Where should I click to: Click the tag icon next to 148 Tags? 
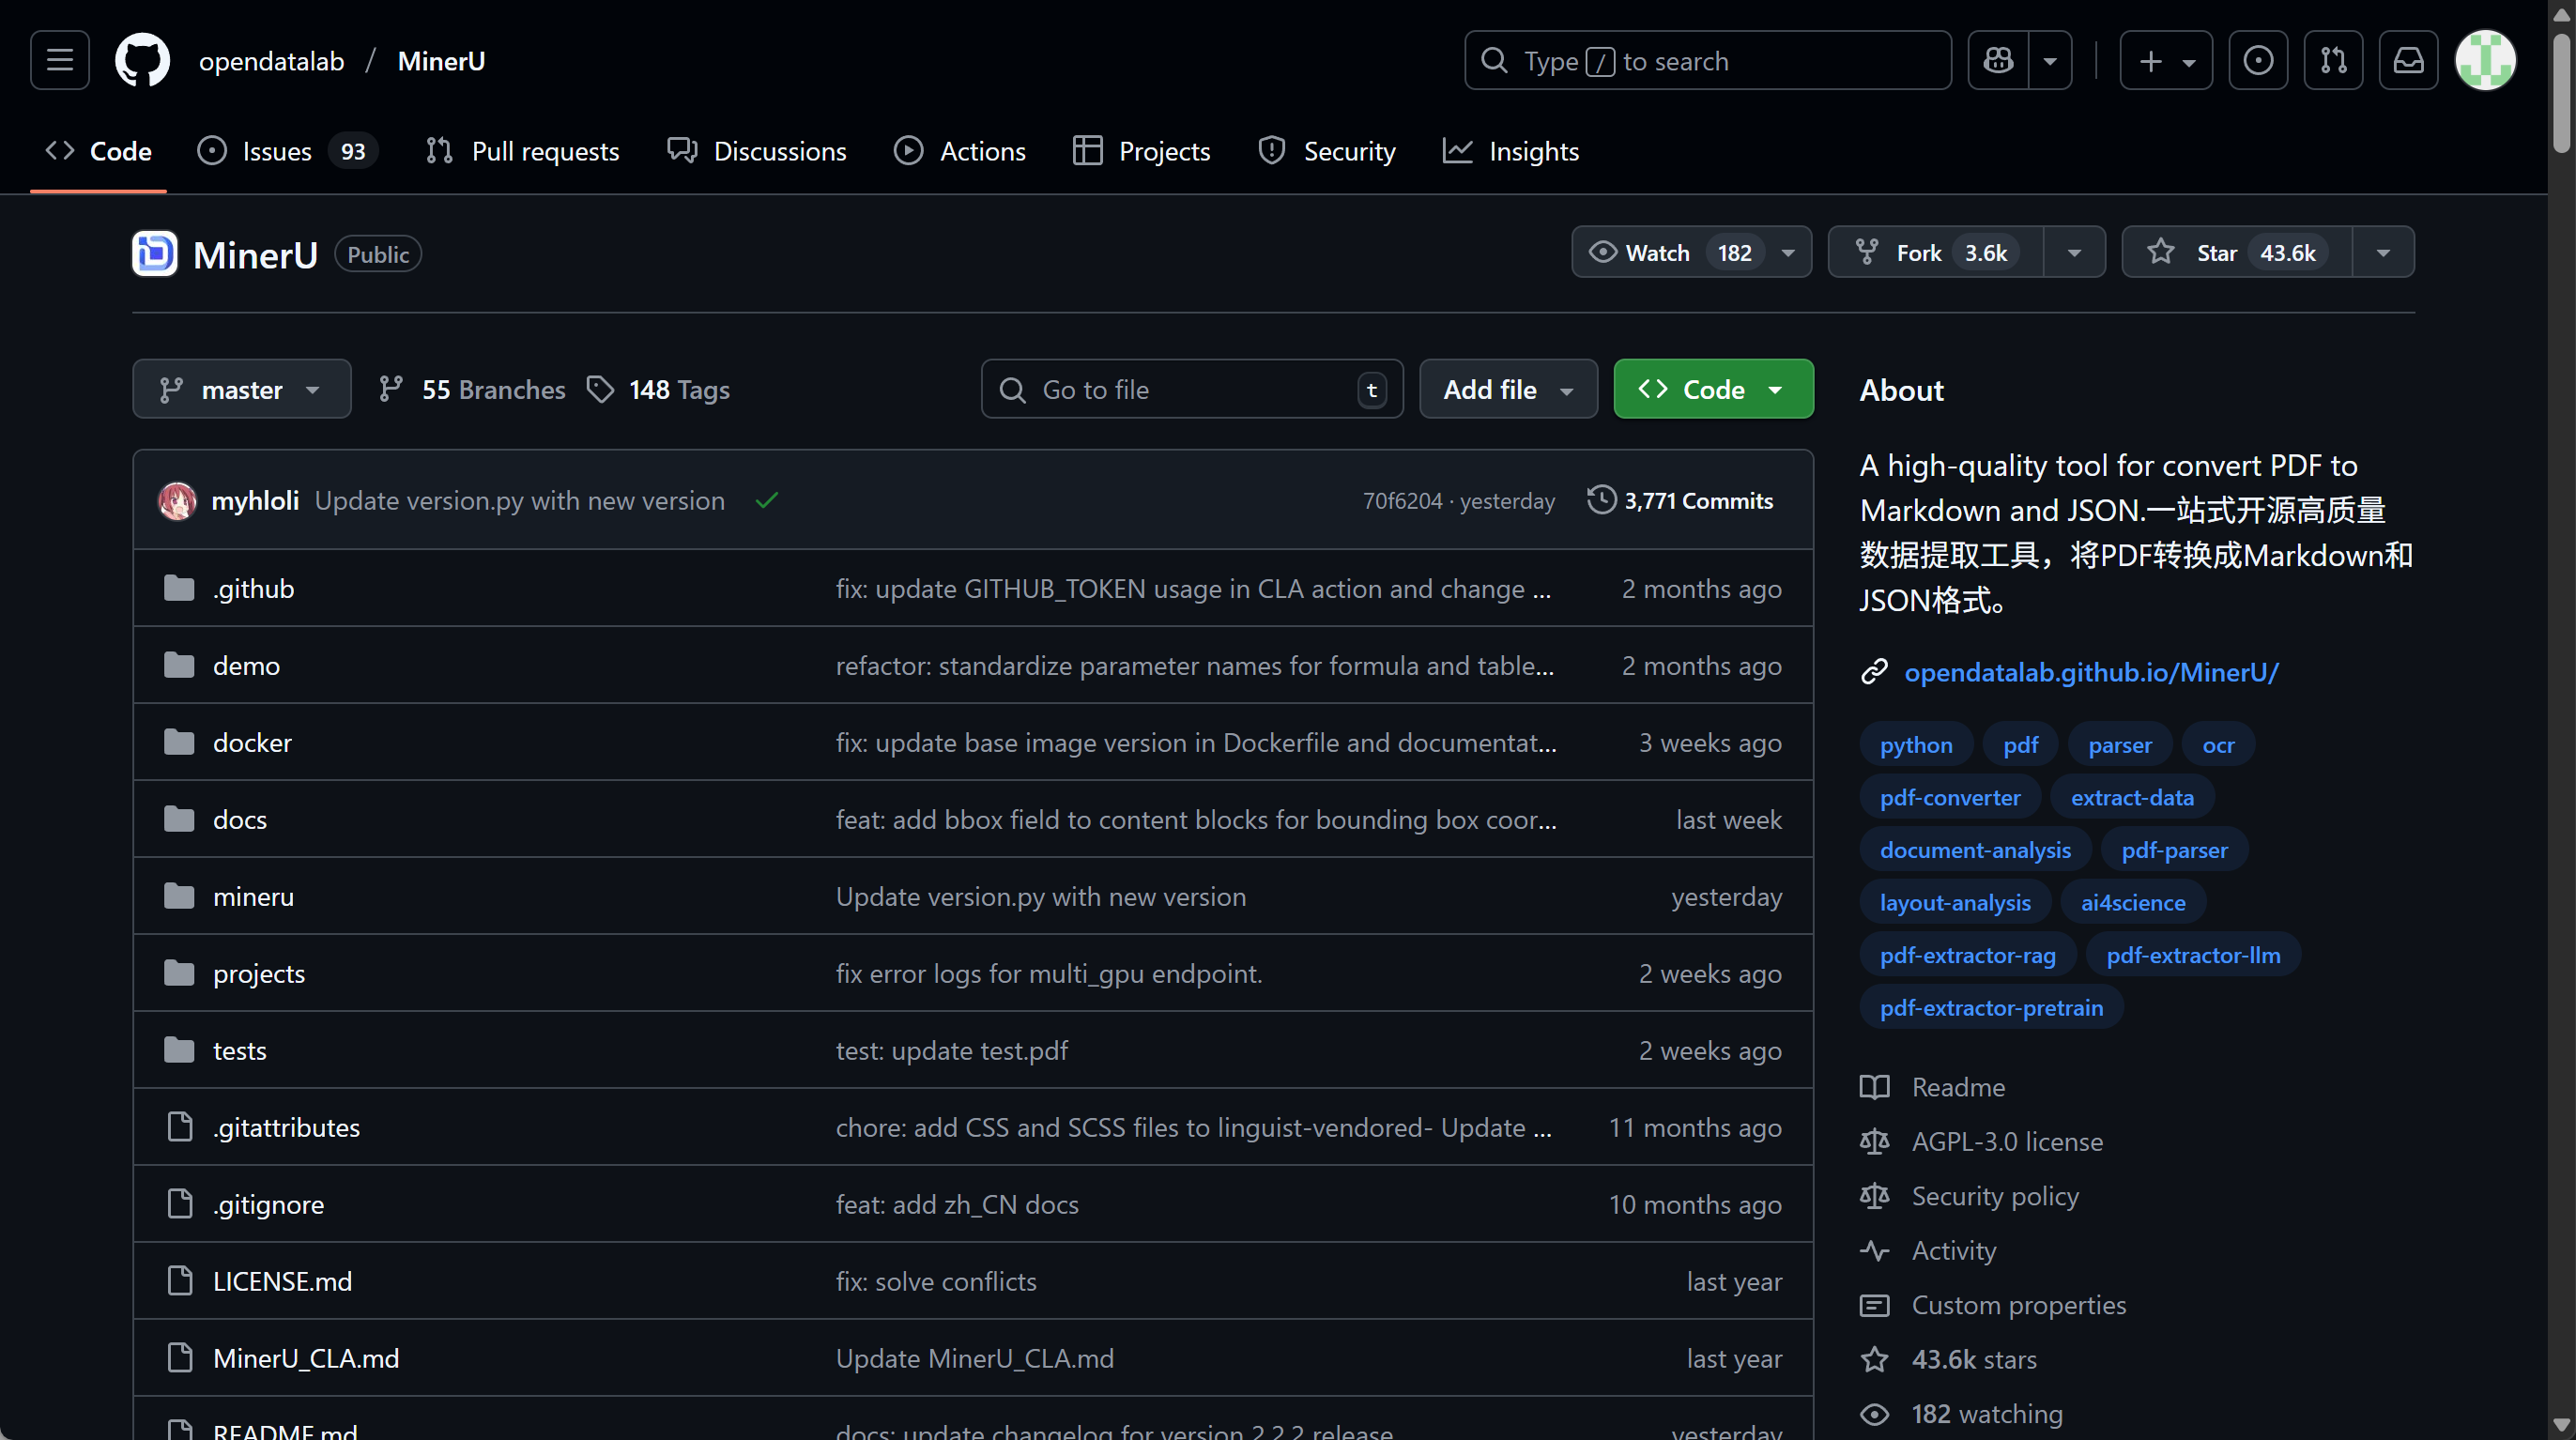(600, 390)
